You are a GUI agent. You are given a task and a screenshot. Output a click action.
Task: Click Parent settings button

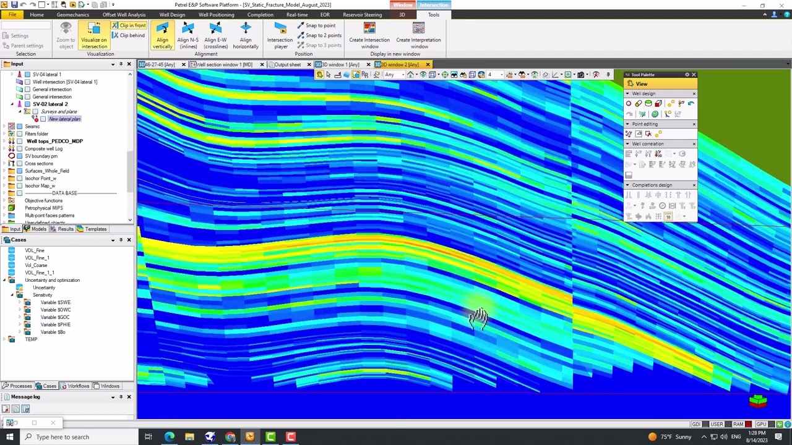[22, 46]
